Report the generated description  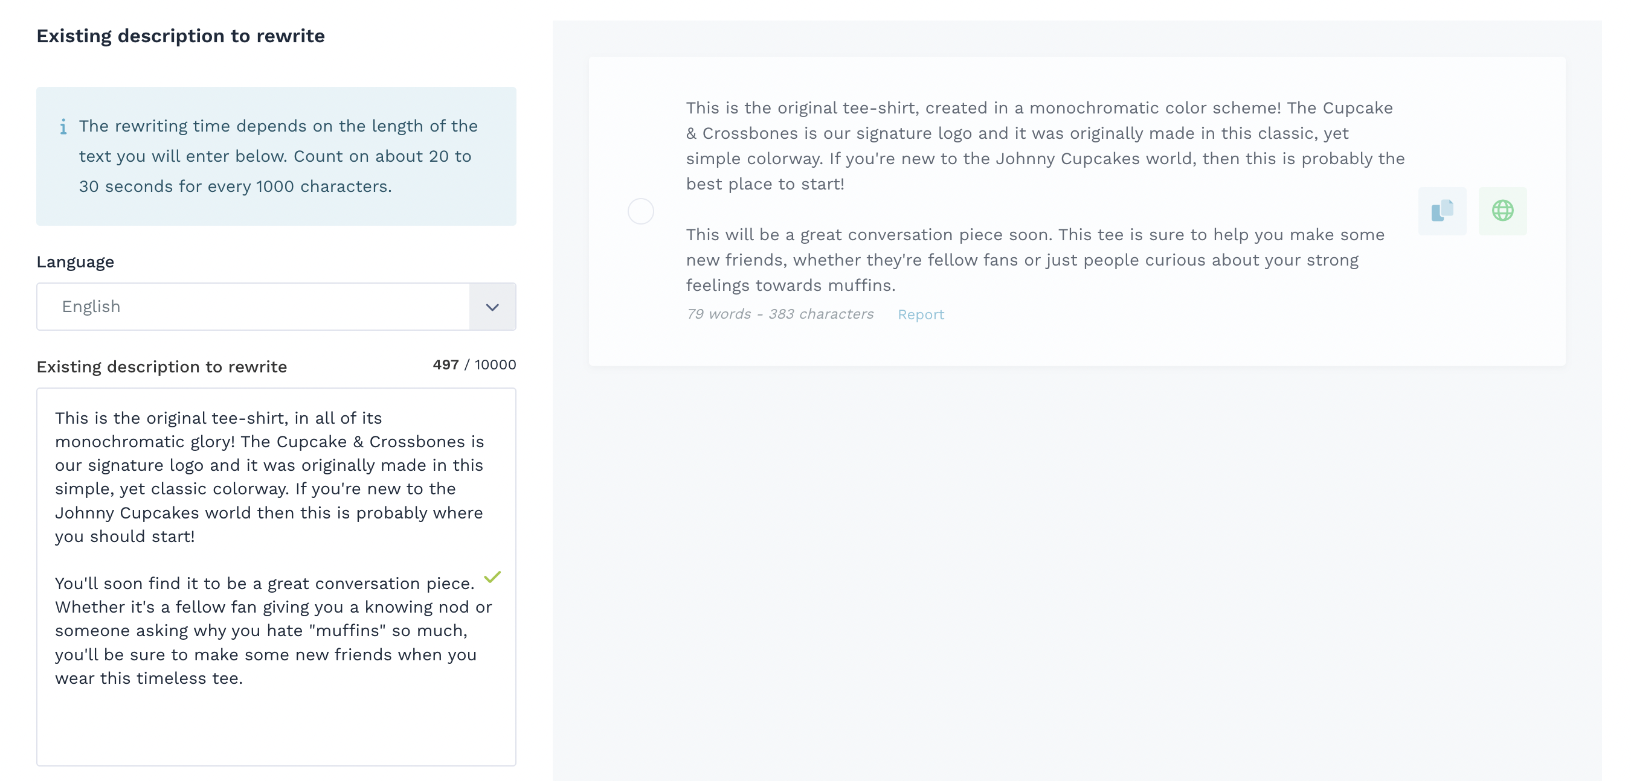click(x=921, y=314)
